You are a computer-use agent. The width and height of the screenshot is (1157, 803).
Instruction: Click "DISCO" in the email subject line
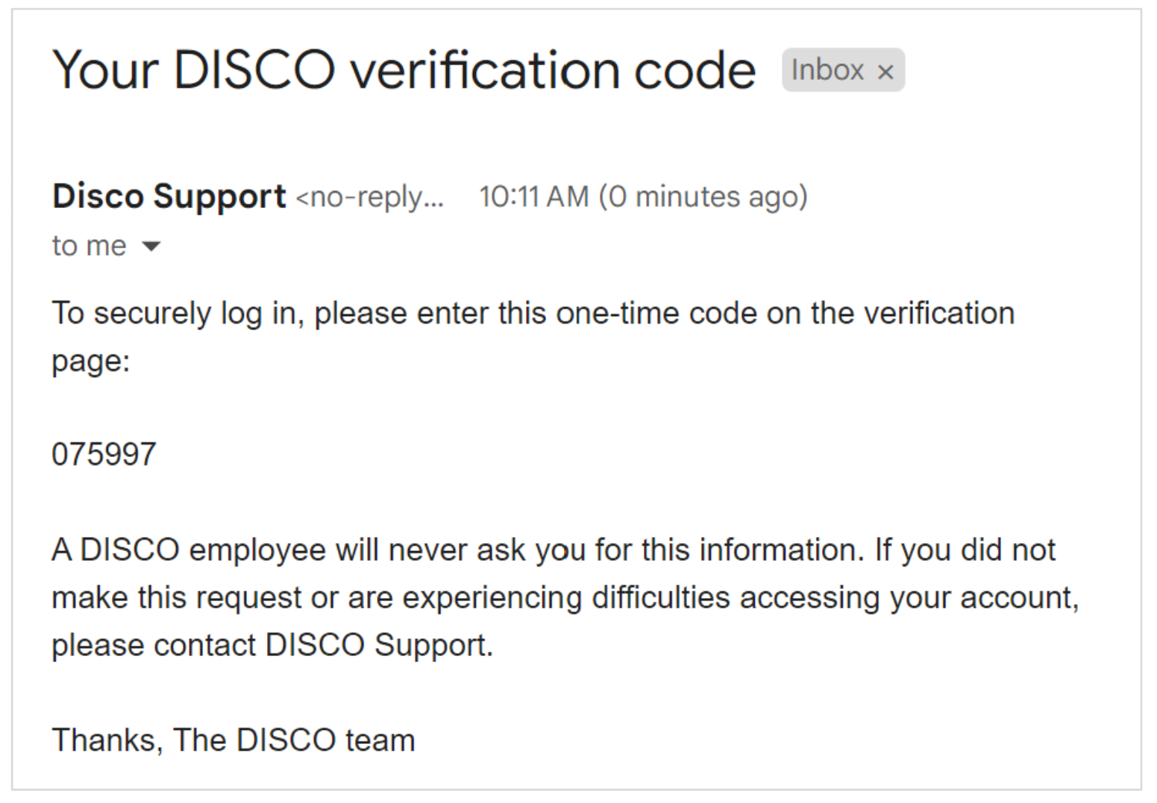tap(254, 71)
